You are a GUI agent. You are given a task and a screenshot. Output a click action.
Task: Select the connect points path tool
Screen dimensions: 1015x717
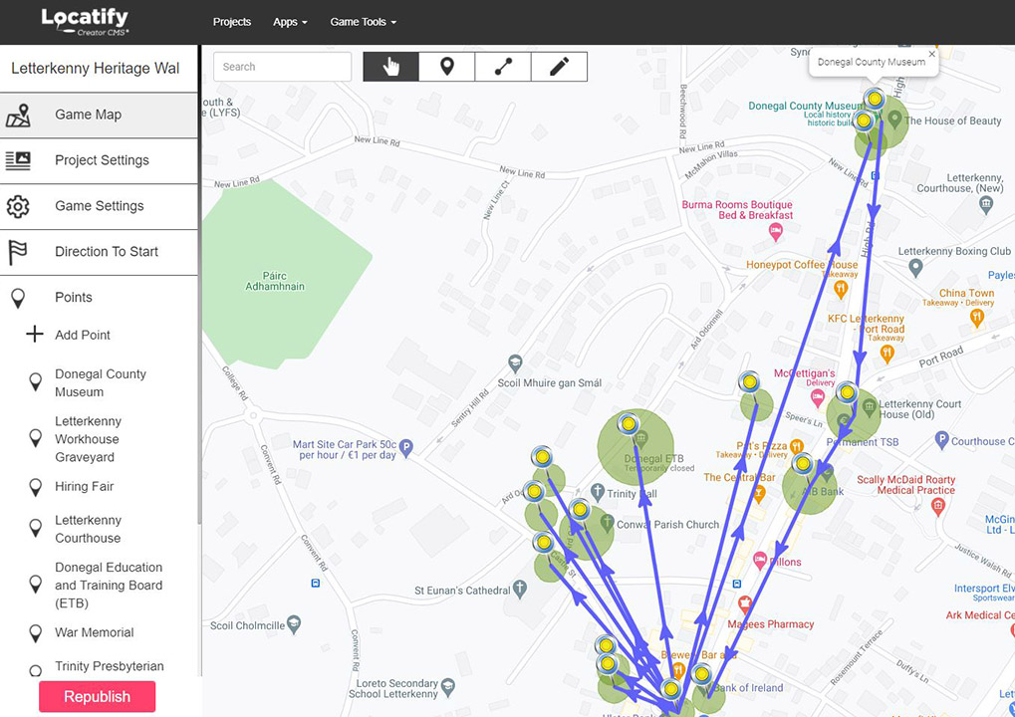pos(503,67)
